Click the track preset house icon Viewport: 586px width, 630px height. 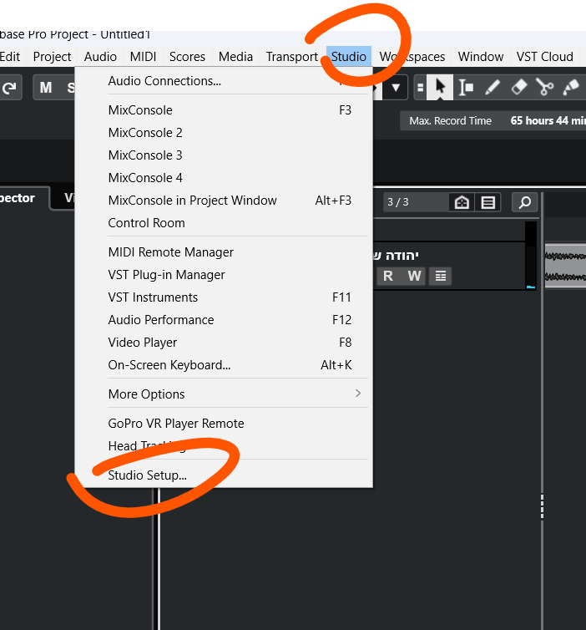point(462,202)
